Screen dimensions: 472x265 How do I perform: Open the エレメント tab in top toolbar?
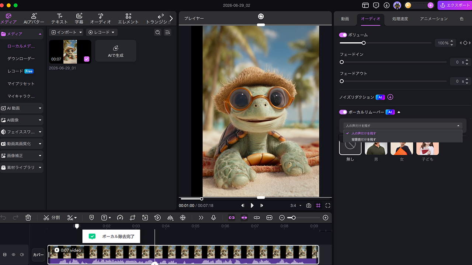[x=128, y=18]
